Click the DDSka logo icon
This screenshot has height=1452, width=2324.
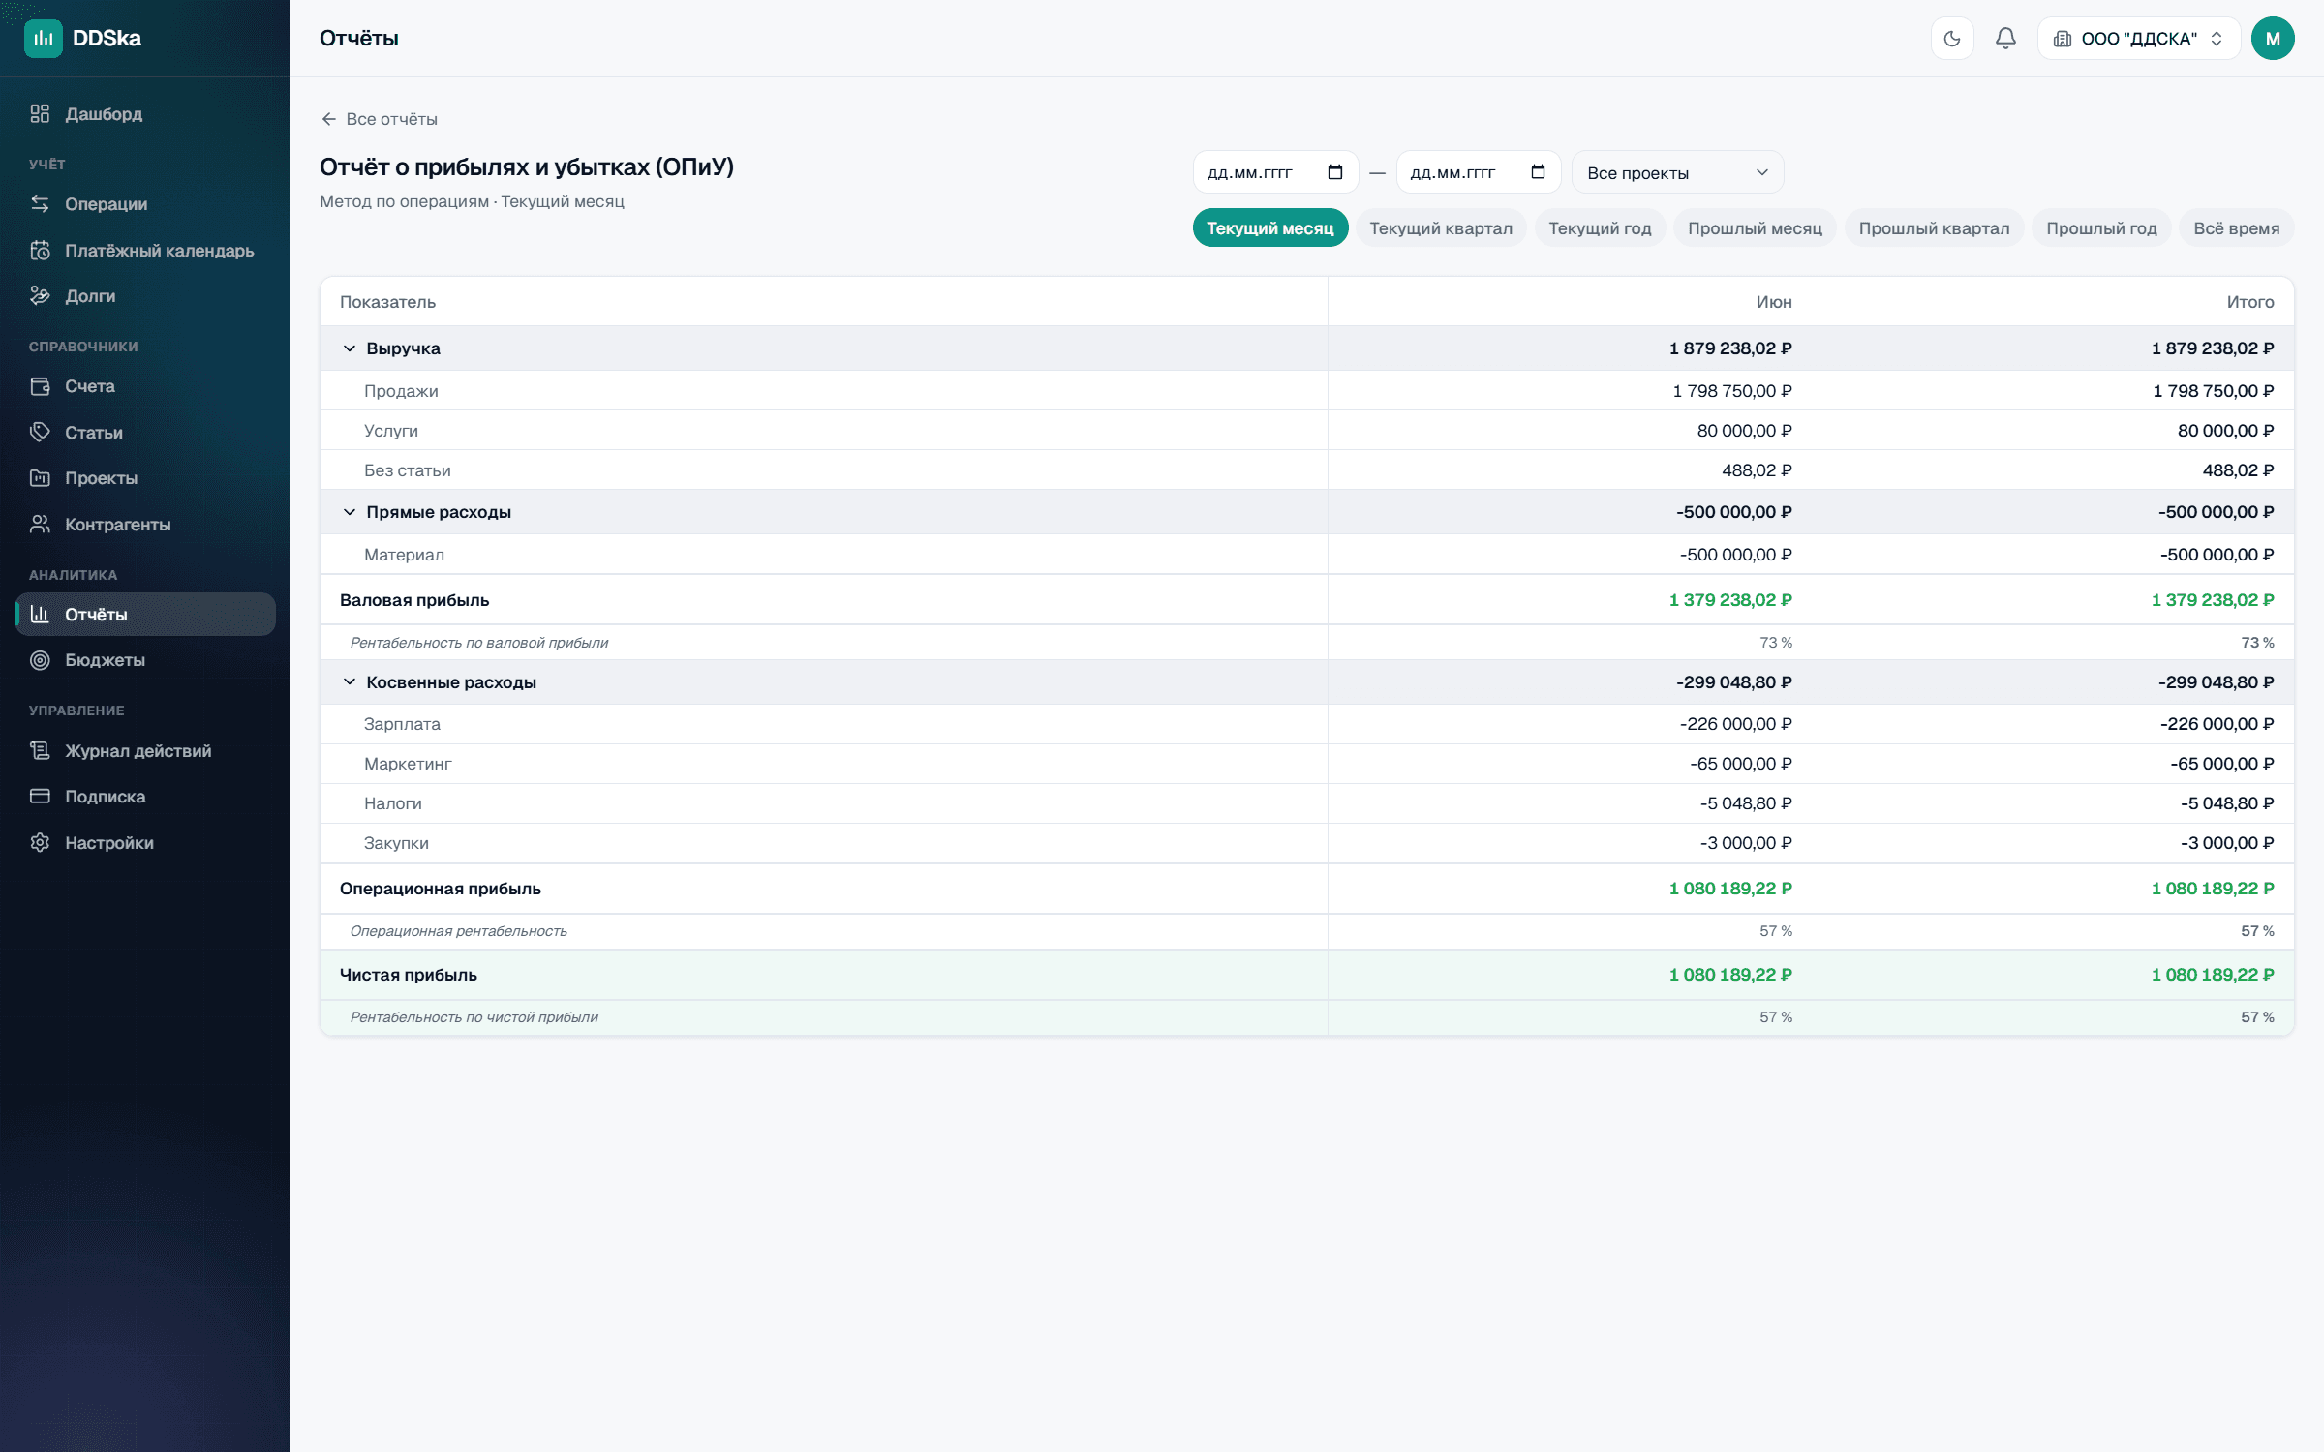pyautogui.click(x=43, y=39)
